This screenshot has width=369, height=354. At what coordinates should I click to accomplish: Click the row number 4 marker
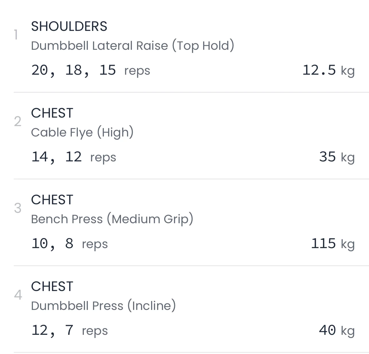tap(18, 295)
